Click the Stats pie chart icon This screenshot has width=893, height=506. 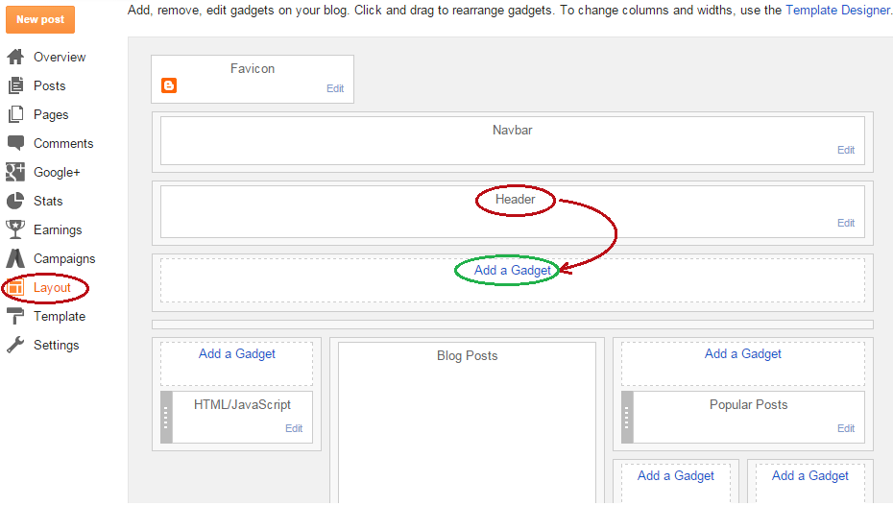(15, 201)
